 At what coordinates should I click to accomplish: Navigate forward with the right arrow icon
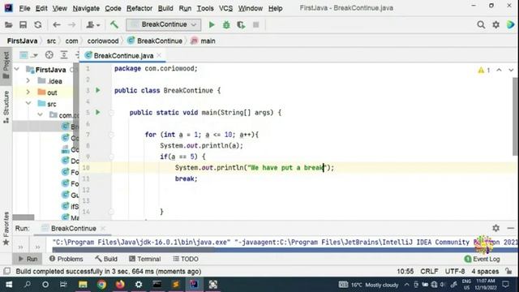(71, 25)
